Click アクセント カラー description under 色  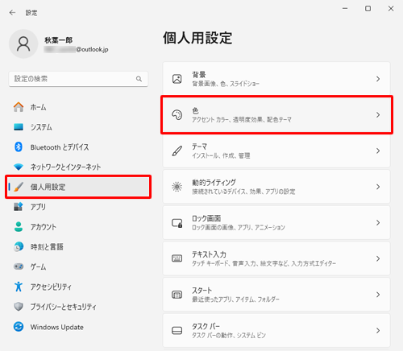[x=242, y=120]
